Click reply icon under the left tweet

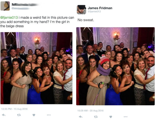click(4, 115)
